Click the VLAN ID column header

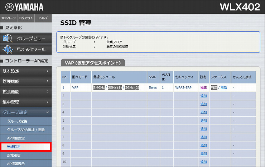167,77
